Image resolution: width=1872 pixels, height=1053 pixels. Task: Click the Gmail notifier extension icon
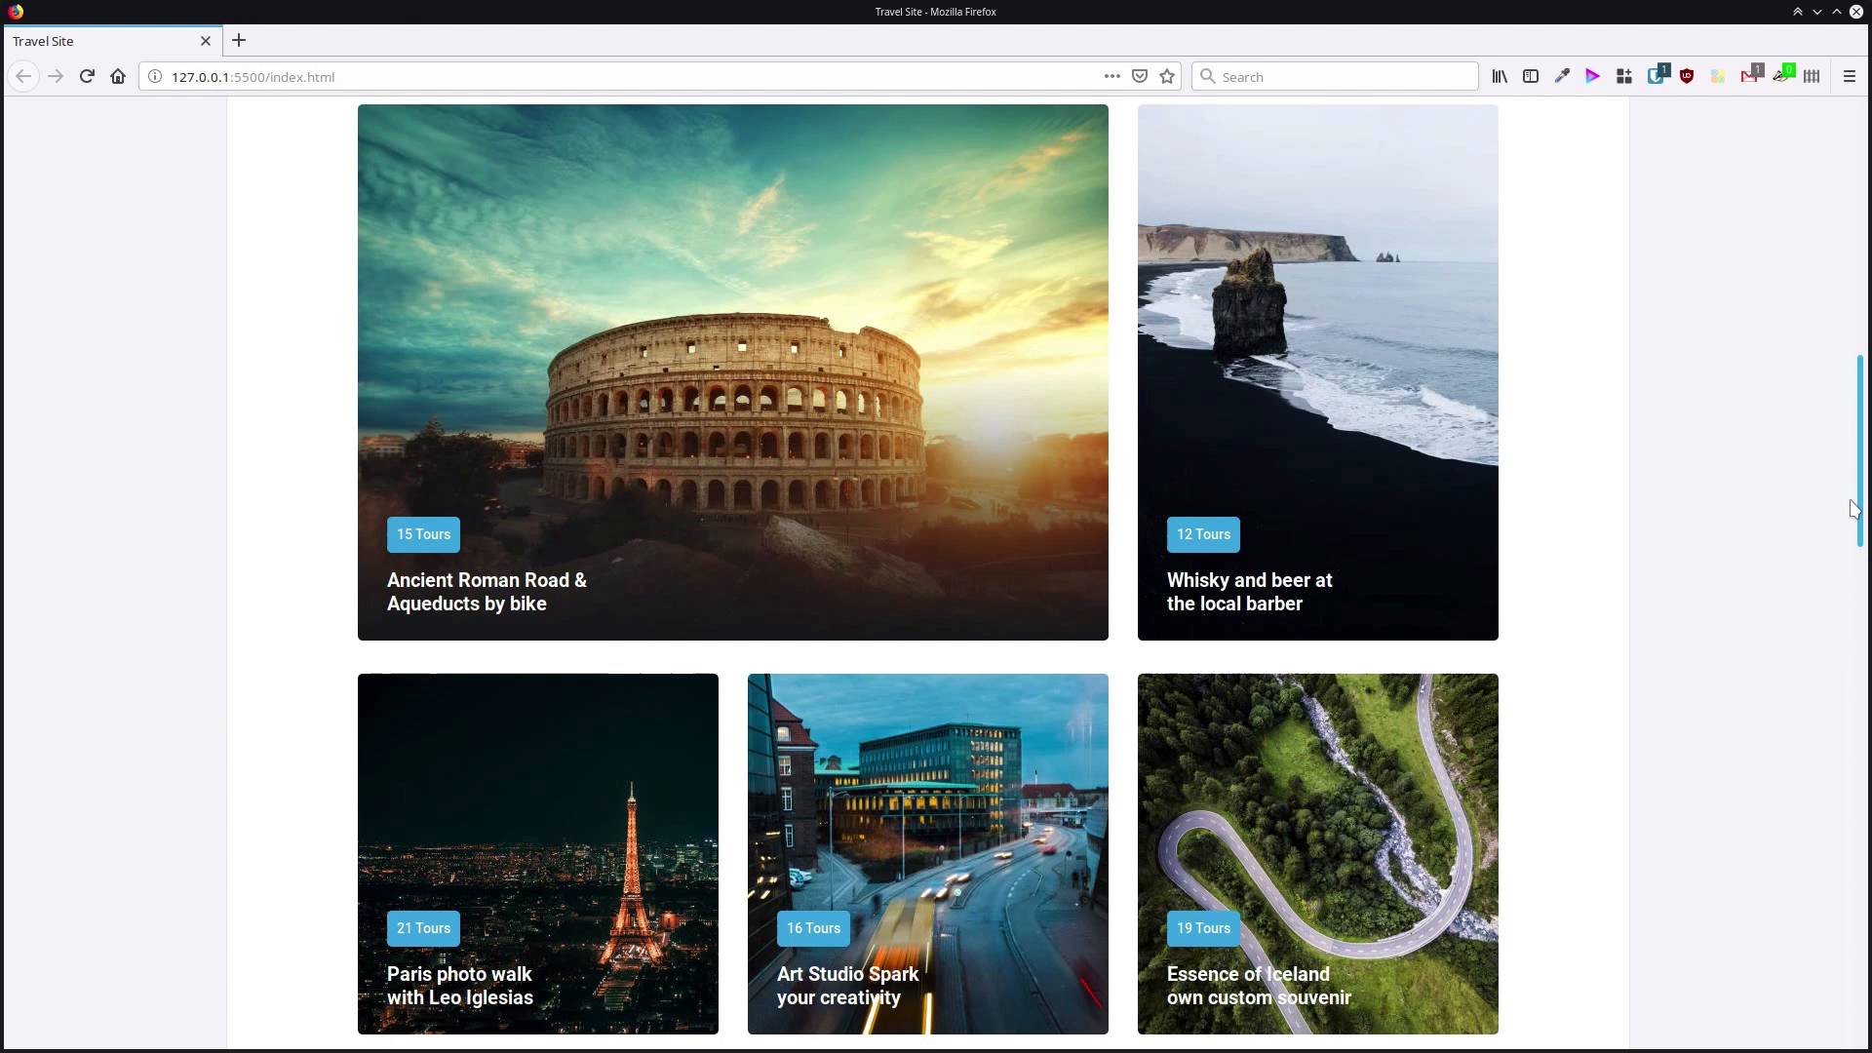(1749, 76)
